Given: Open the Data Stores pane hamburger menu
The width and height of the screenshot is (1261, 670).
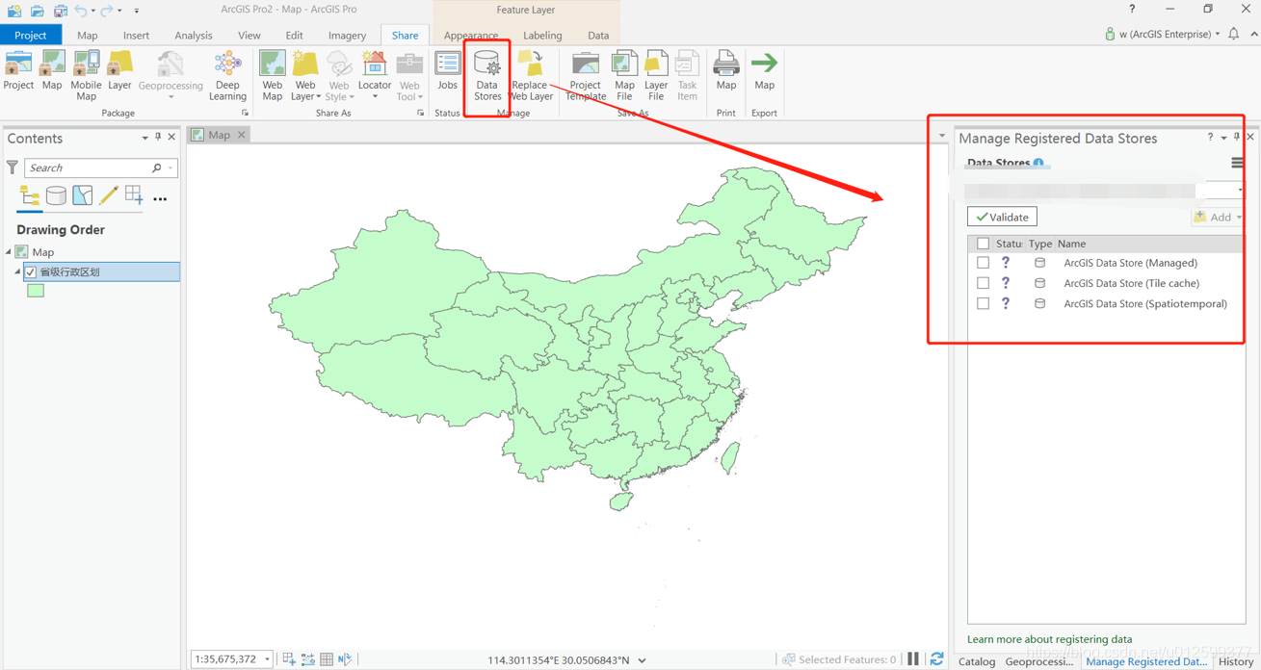Looking at the screenshot, I should coord(1237,163).
